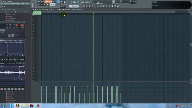
Task: Select the Paint brush tool
Action: point(45,9)
